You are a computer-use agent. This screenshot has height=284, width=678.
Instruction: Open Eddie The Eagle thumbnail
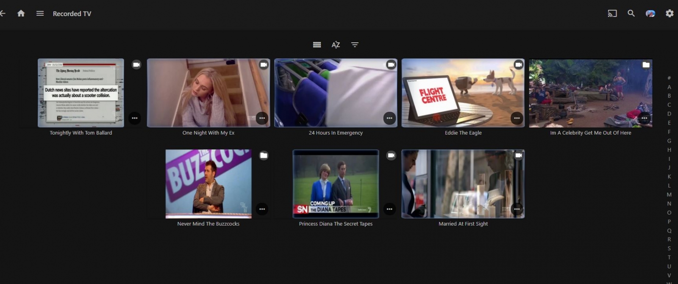click(x=463, y=93)
